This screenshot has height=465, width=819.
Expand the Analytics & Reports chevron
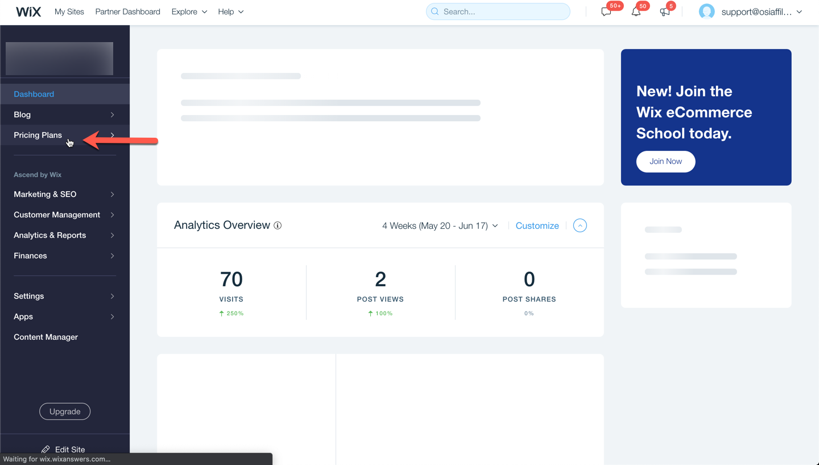tap(112, 235)
